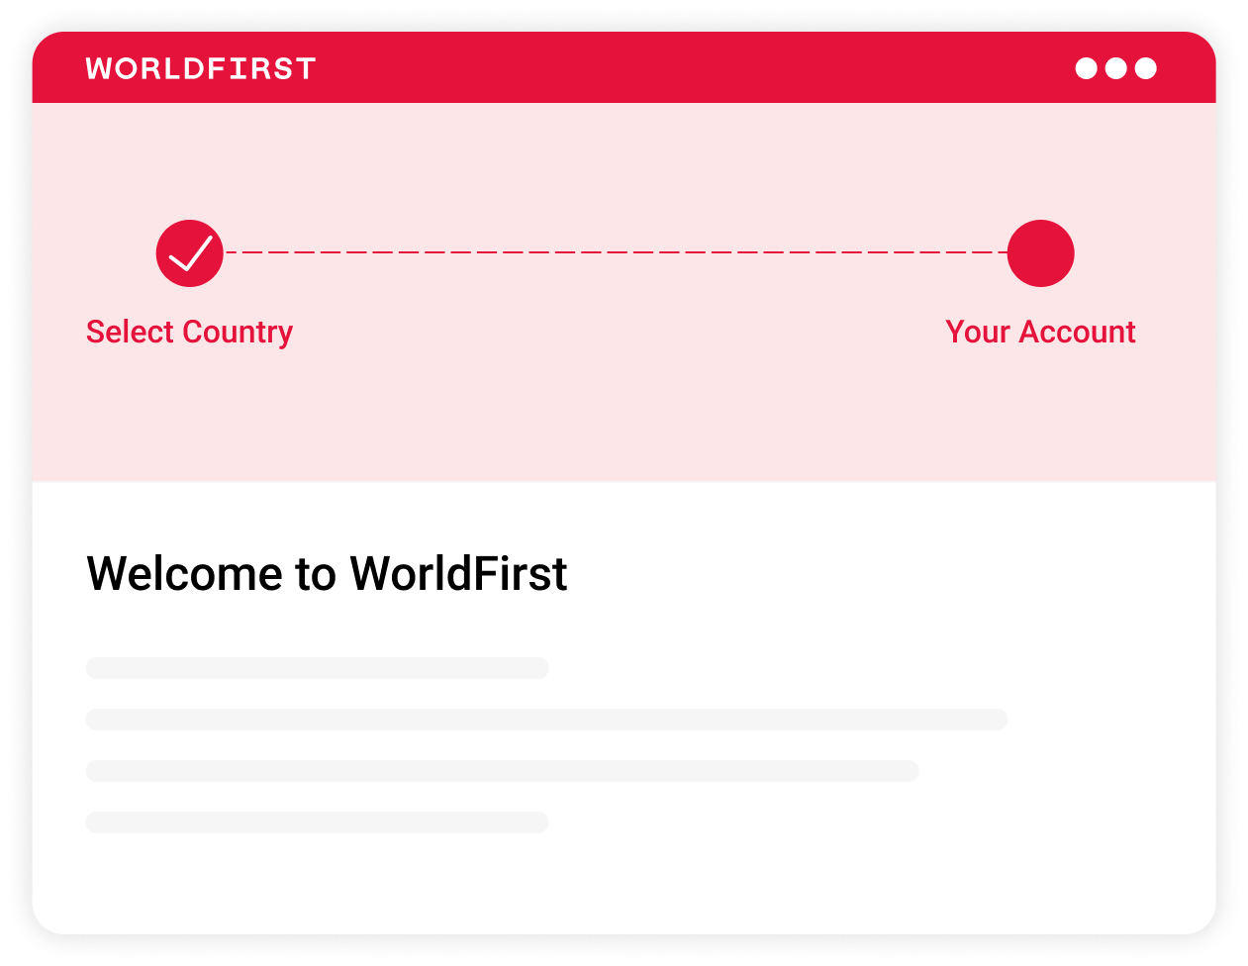The height and width of the screenshot is (966, 1248).
Task: Go to the Your Account step label
Action: coord(1040,332)
